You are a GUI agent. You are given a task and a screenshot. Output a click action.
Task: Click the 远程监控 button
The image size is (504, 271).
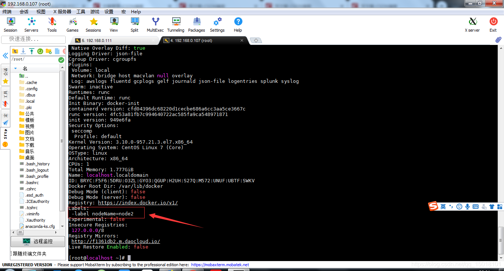[x=38, y=242]
